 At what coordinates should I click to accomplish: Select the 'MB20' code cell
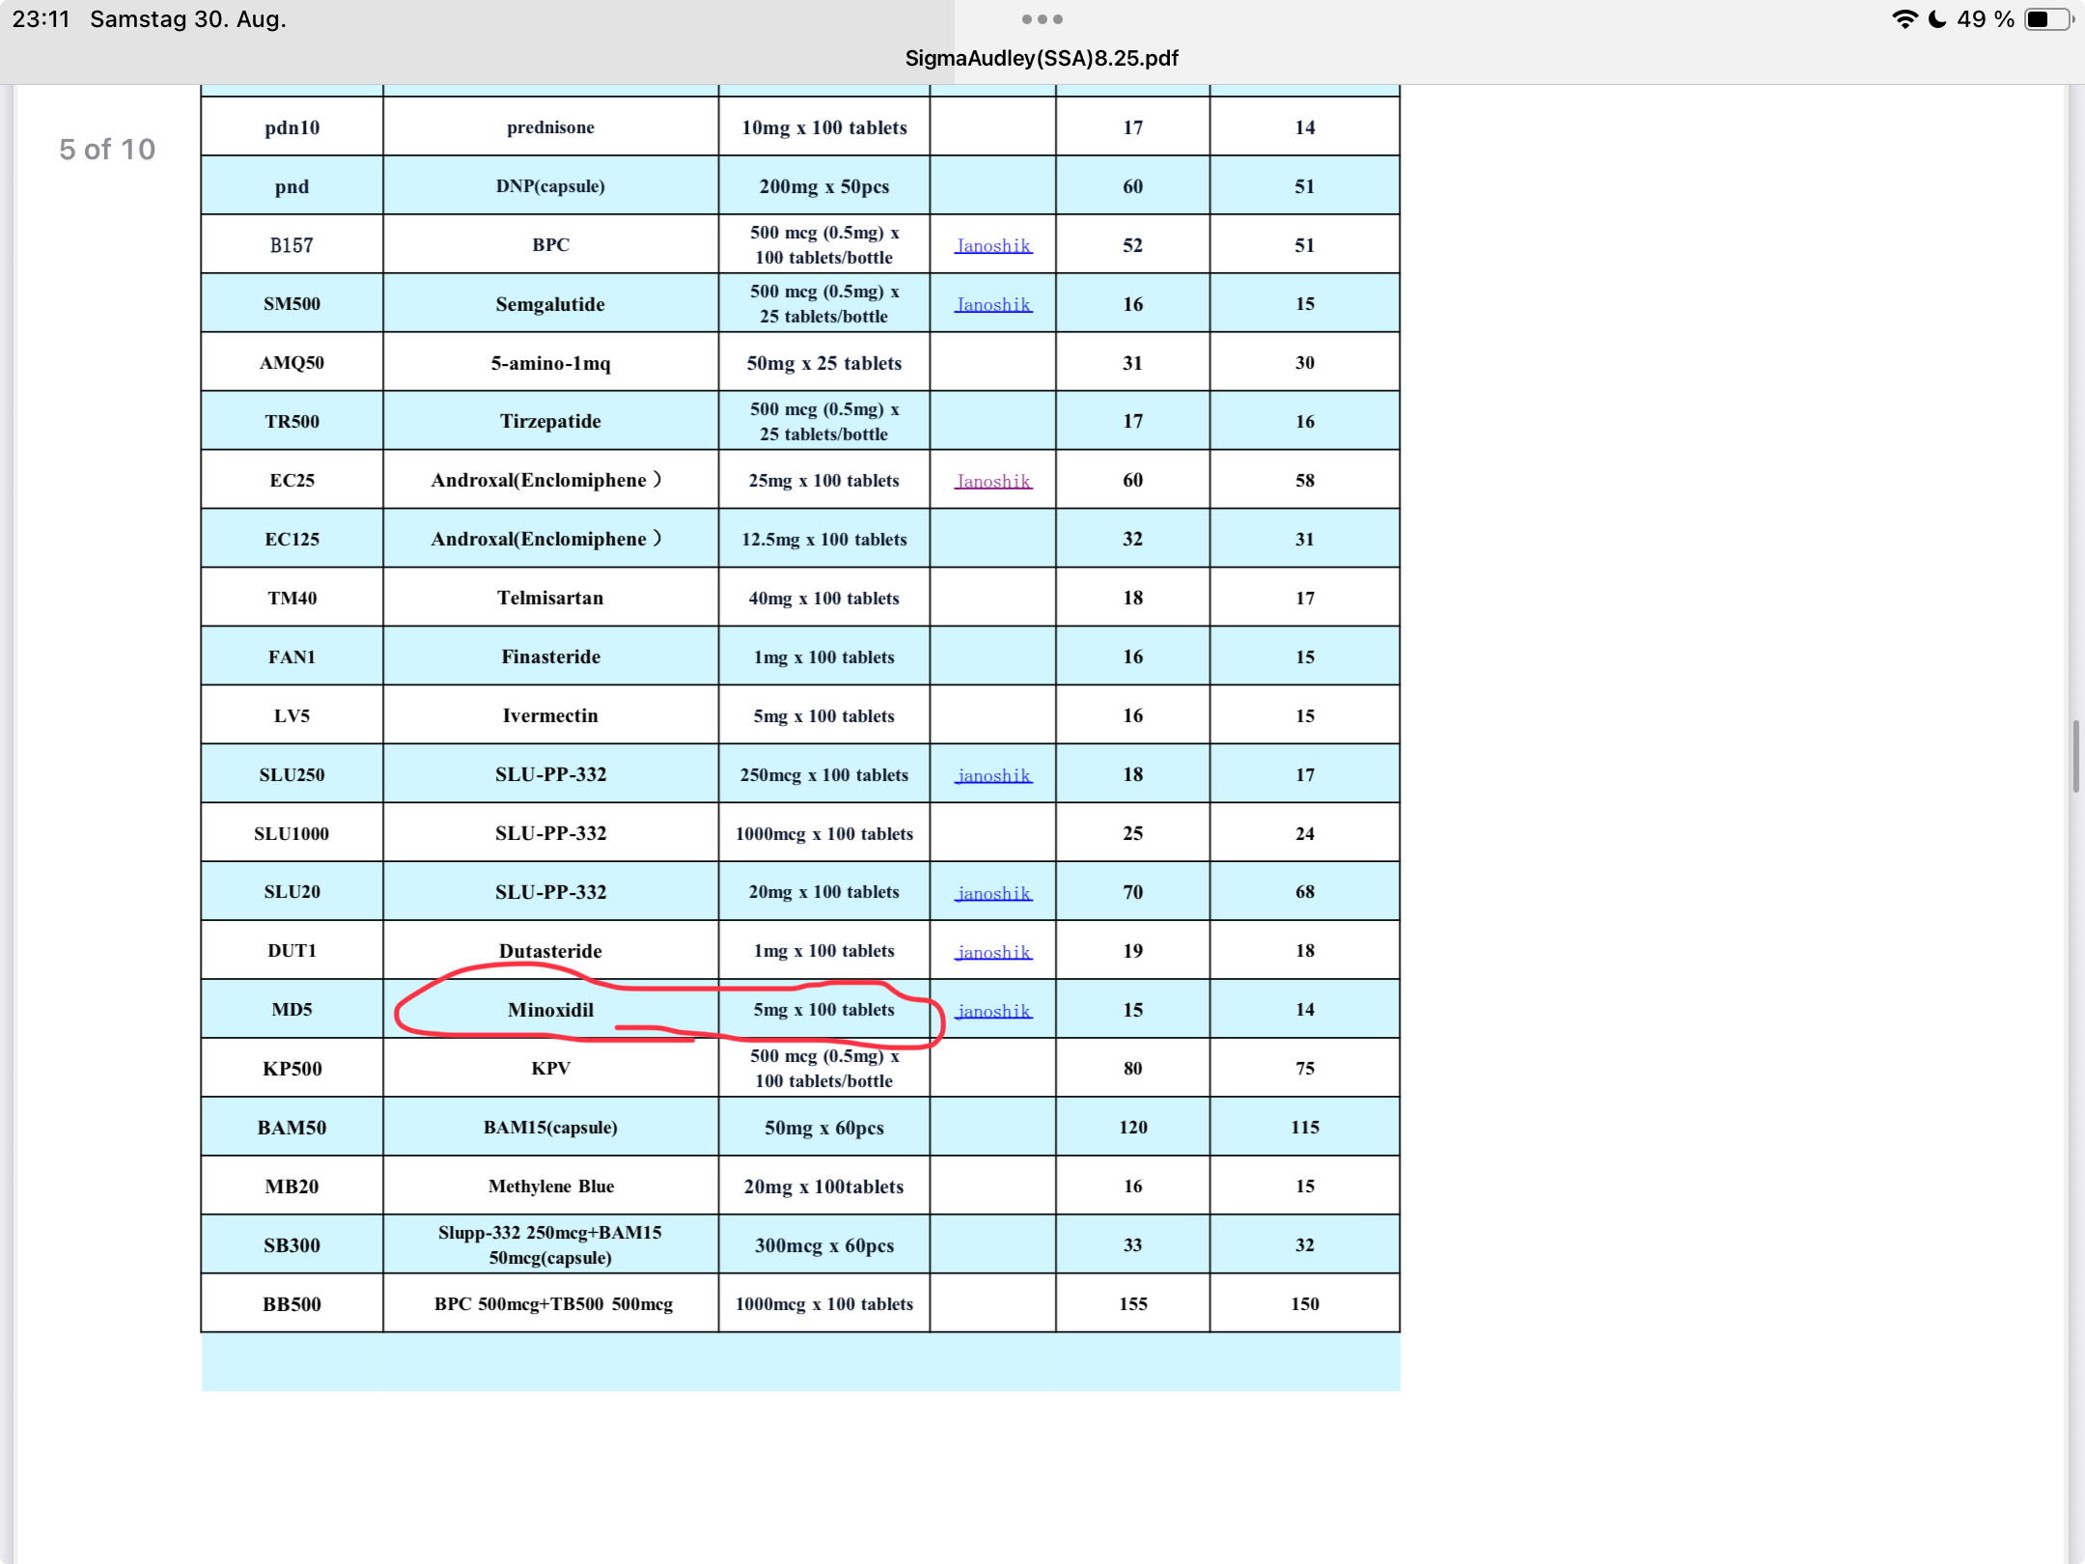coord(292,1187)
